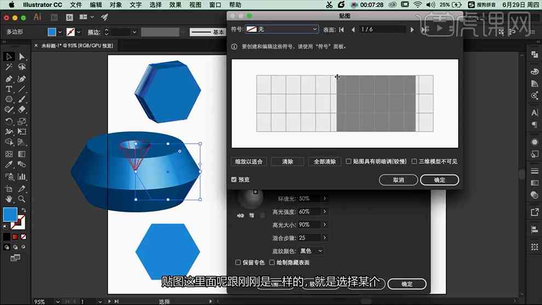Enable 三维模型不可见 checkbox
Image resolution: width=542 pixels, height=305 pixels.
click(414, 161)
